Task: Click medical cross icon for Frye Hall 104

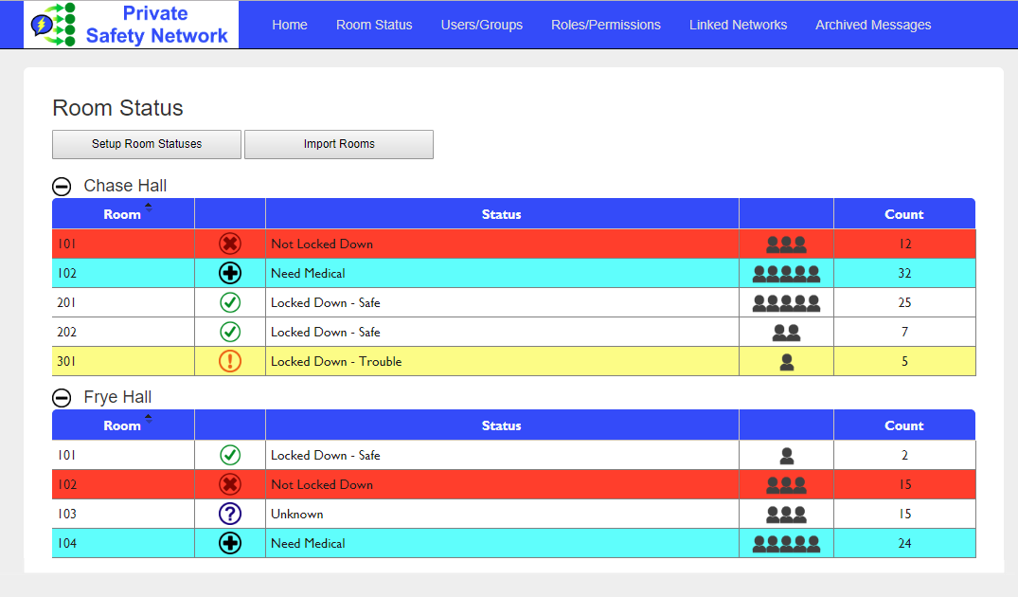Action: (230, 543)
